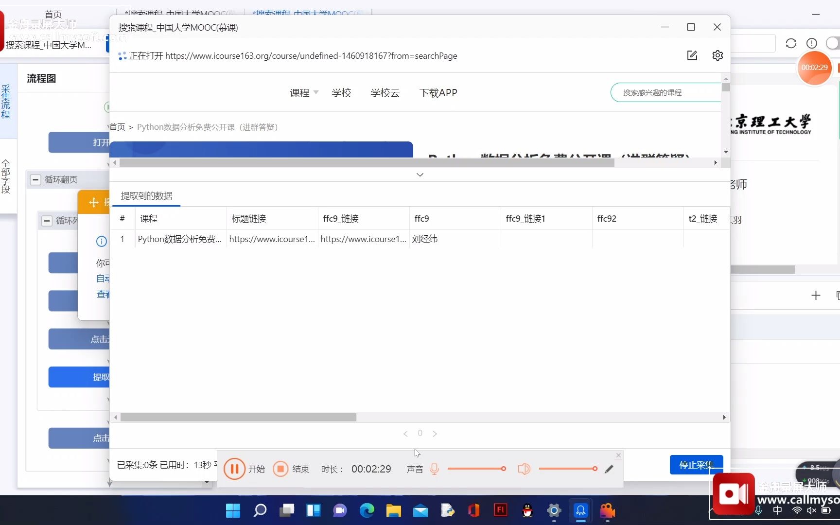
Task: Click the course search input field
Action: coord(666,92)
